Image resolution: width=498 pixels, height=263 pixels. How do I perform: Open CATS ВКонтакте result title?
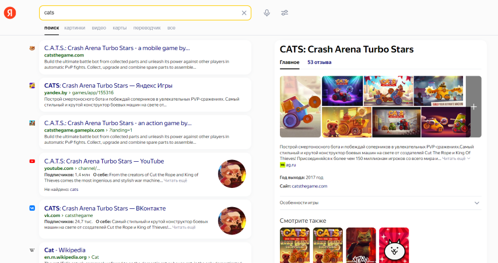pos(105,208)
